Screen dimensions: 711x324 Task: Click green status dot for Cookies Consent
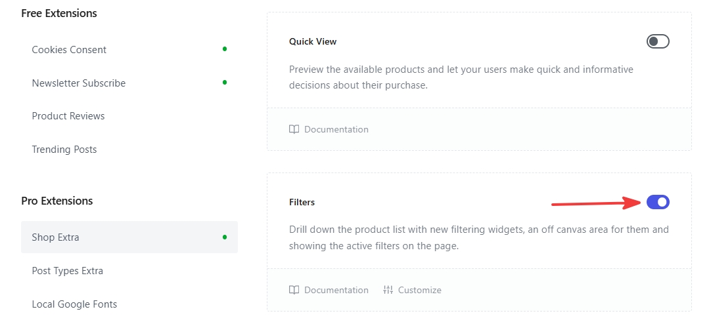pos(225,49)
